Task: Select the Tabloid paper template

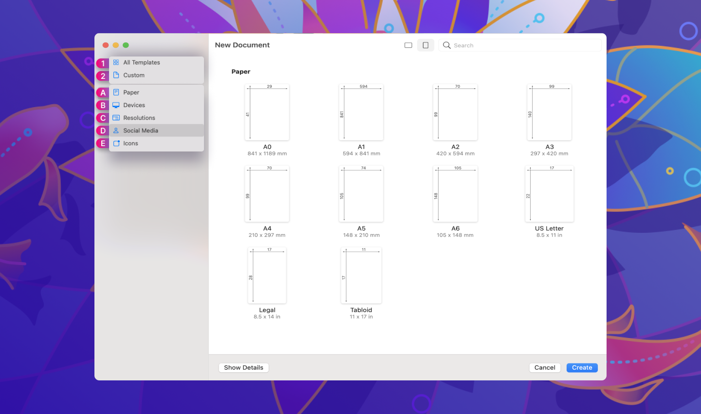Action: (361, 283)
